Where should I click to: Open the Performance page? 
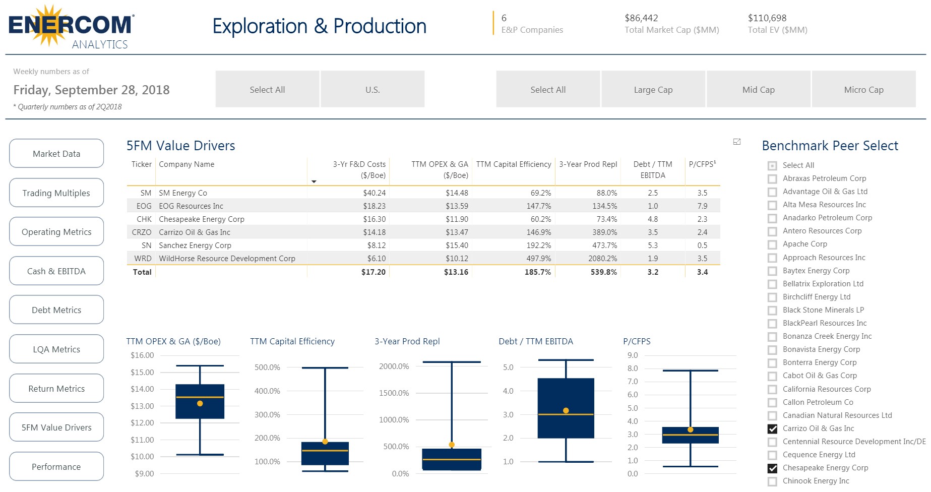[56, 467]
